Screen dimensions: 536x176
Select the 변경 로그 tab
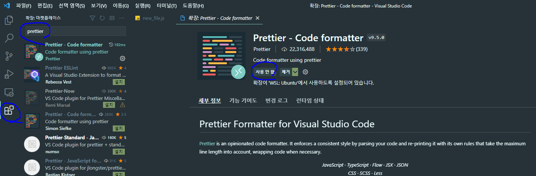276,100
